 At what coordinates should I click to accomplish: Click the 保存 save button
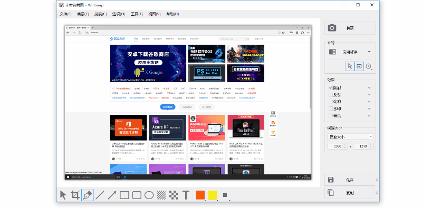350,180
